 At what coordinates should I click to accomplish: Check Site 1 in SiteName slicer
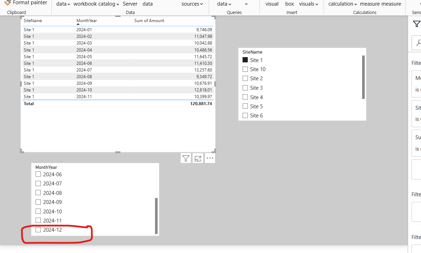[x=245, y=60]
